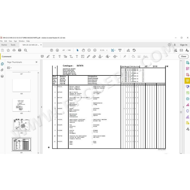Viewport: 190px width, 190px height.
Task: Open the Edit menu
Action: tap(6, 41)
